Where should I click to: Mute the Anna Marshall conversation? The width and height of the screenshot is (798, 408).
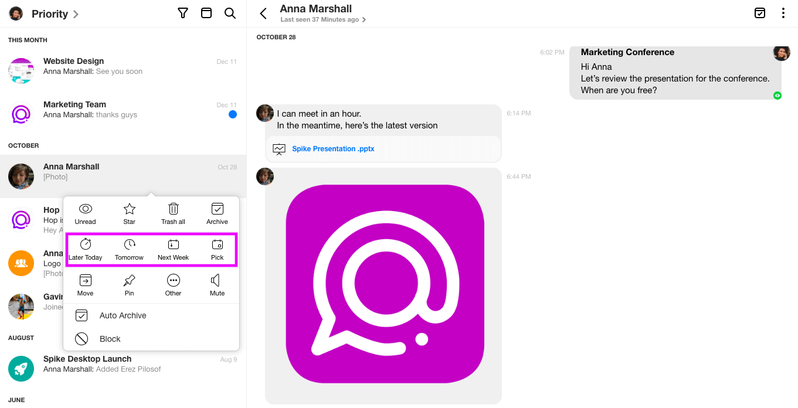217,285
